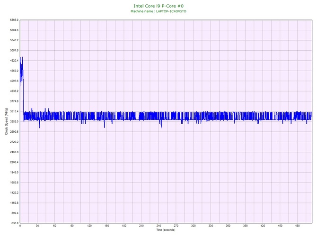Click the 450 seconds tick label

pyautogui.click(x=280, y=226)
